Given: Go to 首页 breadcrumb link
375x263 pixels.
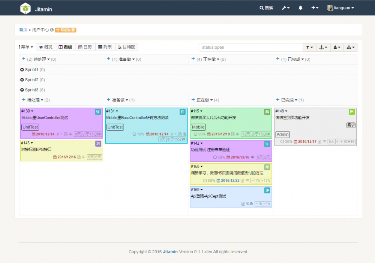Looking at the screenshot, I should (x=23, y=30).
